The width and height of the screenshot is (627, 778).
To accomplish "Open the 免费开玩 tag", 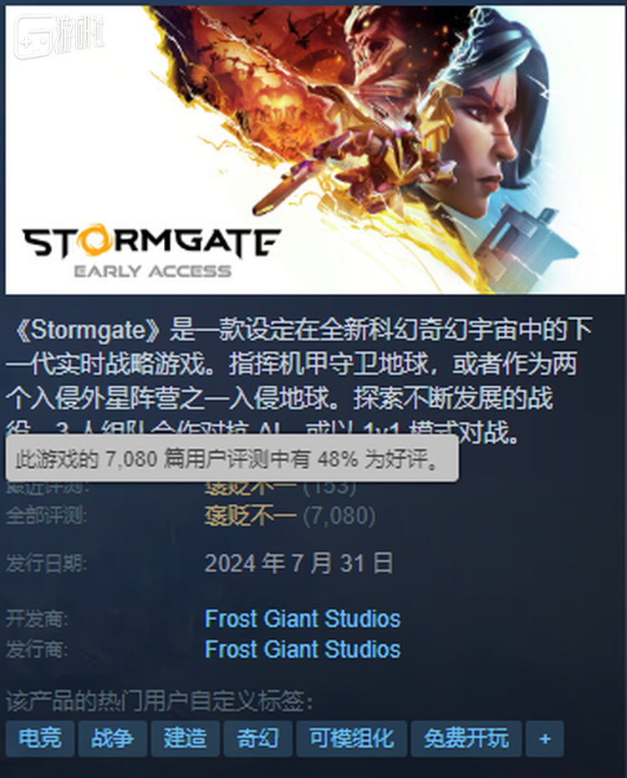I will coord(466,739).
